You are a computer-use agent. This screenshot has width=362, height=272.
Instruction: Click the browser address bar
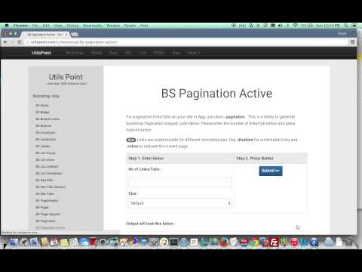tap(187, 42)
